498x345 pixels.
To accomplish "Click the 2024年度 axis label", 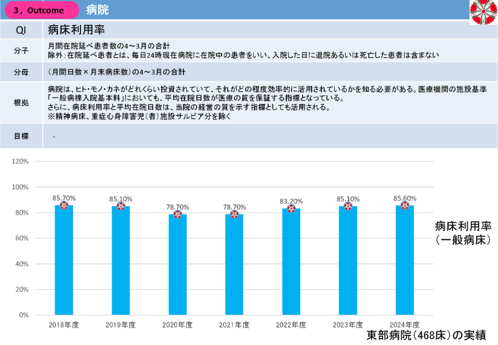I will [x=405, y=324].
